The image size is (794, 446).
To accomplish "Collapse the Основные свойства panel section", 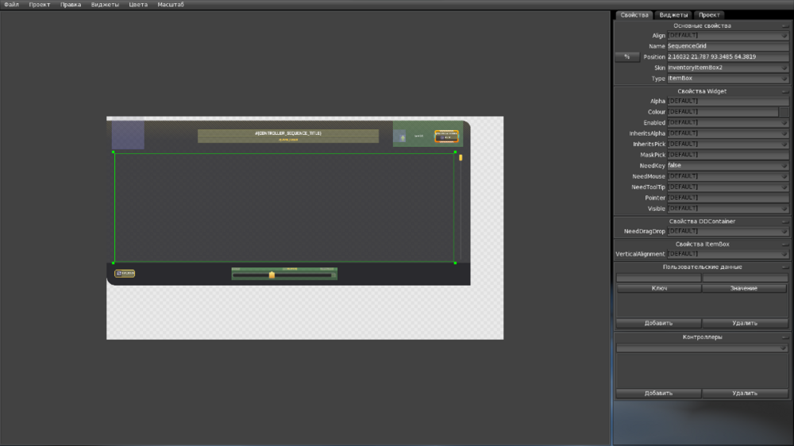I will click(x=784, y=25).
